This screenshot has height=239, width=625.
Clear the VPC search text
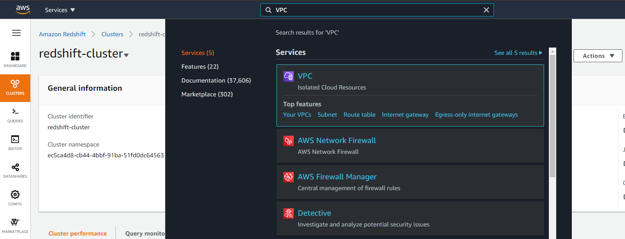click(486, 10)
